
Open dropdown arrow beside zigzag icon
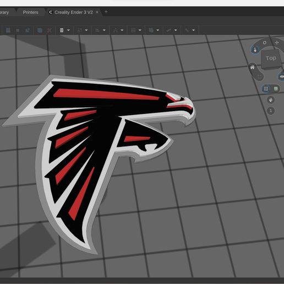[x=176, y=30]
